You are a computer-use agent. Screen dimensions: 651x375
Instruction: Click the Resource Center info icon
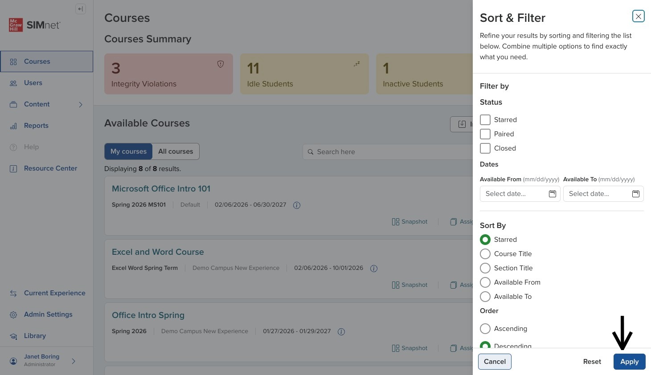click(13, 169)
